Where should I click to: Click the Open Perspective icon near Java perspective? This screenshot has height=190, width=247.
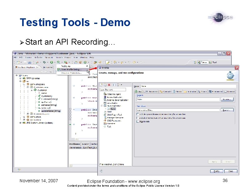point(195,62)
